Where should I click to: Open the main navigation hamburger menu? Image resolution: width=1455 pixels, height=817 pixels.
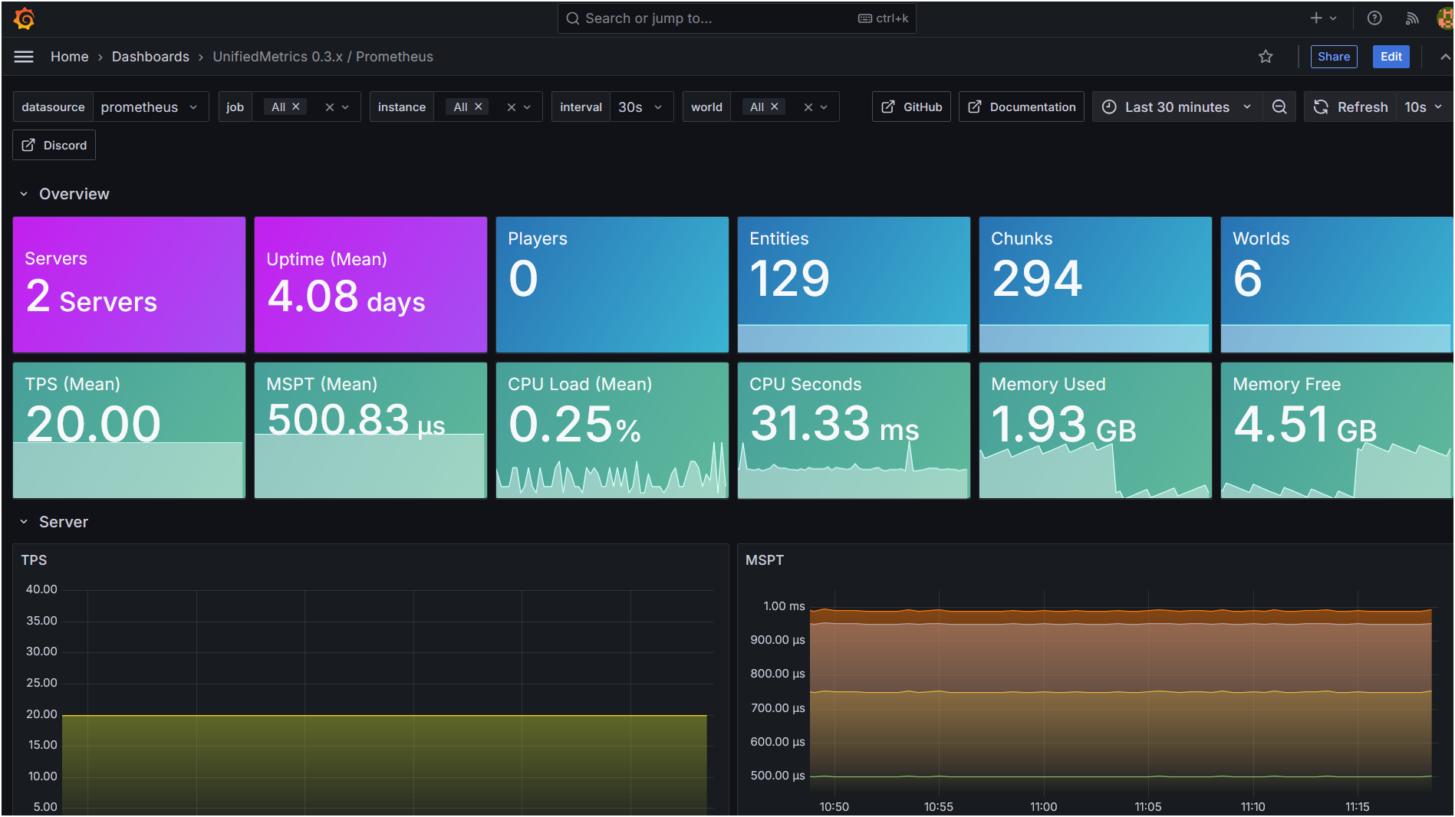point(23,56)
